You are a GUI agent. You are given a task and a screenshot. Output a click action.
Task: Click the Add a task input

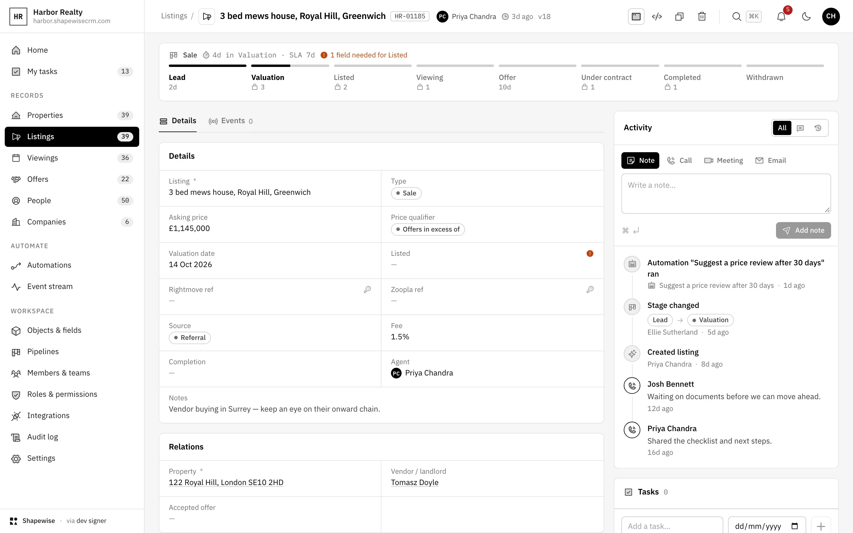tap(672, 526)
